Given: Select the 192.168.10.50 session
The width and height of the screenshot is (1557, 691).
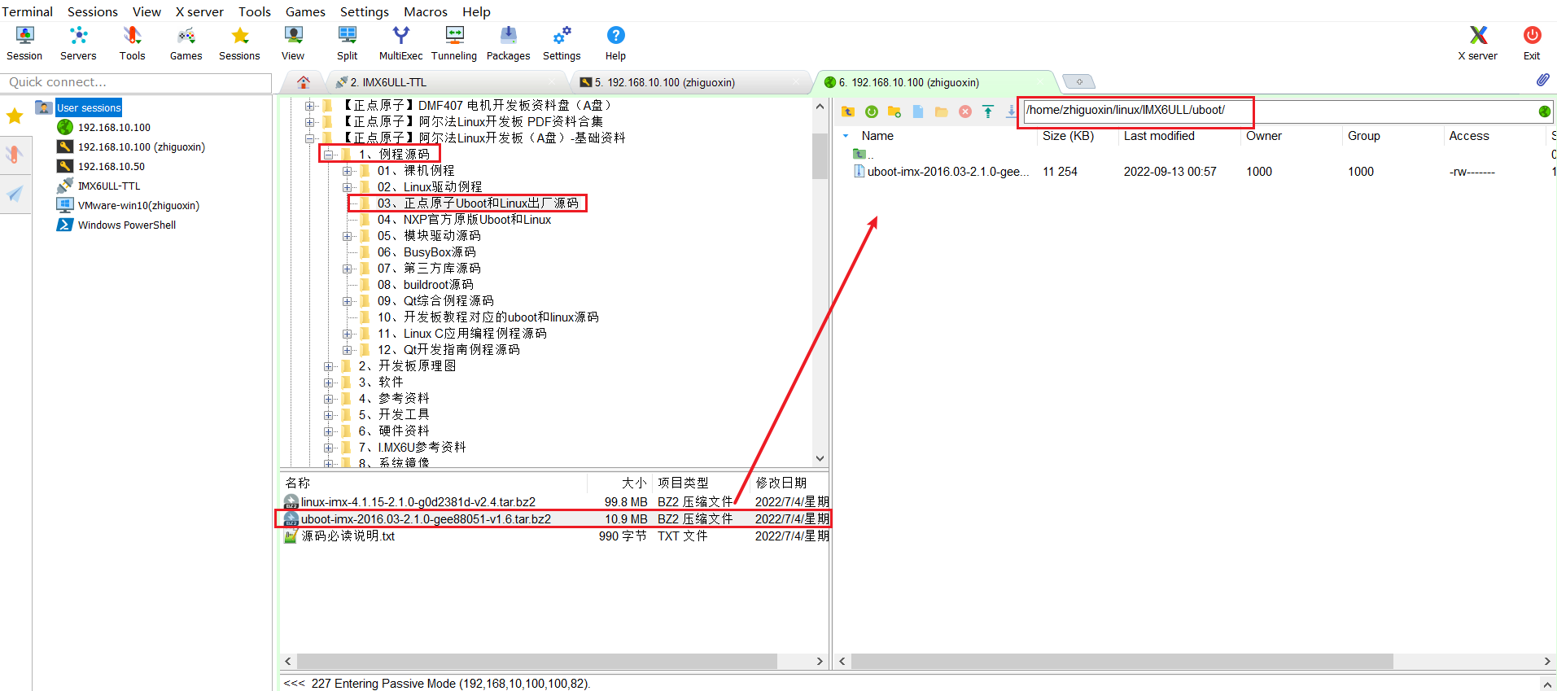Looking at the screenshot, I should pyautogui.click(x=112, y=166).
